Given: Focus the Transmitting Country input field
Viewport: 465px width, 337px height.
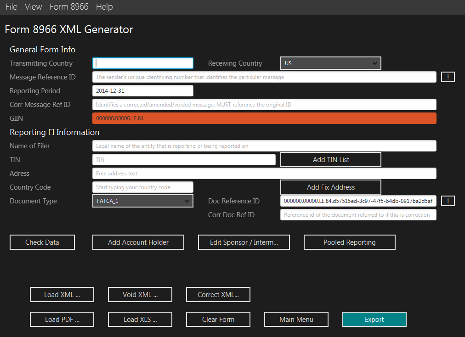Looking at the screenshot, I should coord(142,63).
